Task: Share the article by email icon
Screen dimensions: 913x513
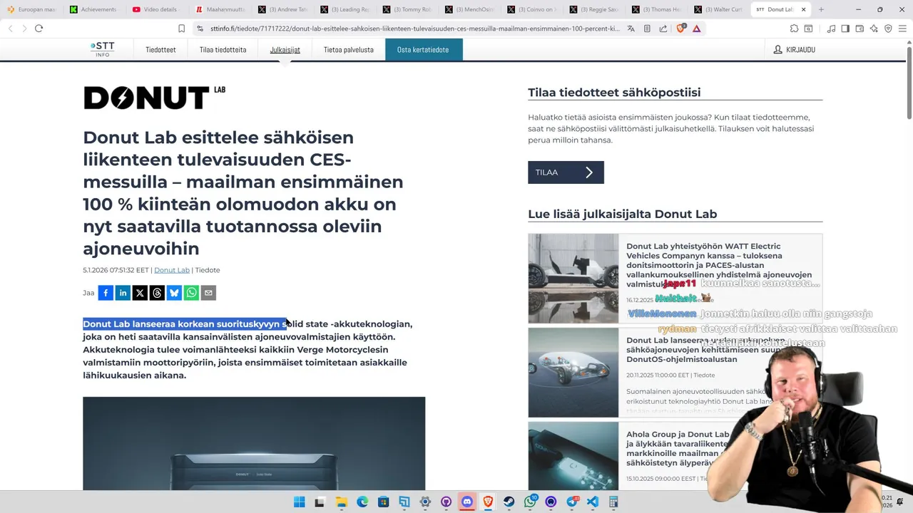Action: [x=208, y=293]
